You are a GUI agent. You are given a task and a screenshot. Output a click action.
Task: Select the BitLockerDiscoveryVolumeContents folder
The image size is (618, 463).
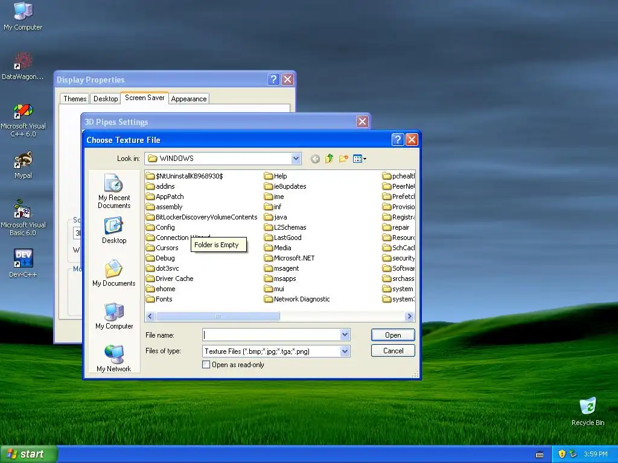point(202,217)
